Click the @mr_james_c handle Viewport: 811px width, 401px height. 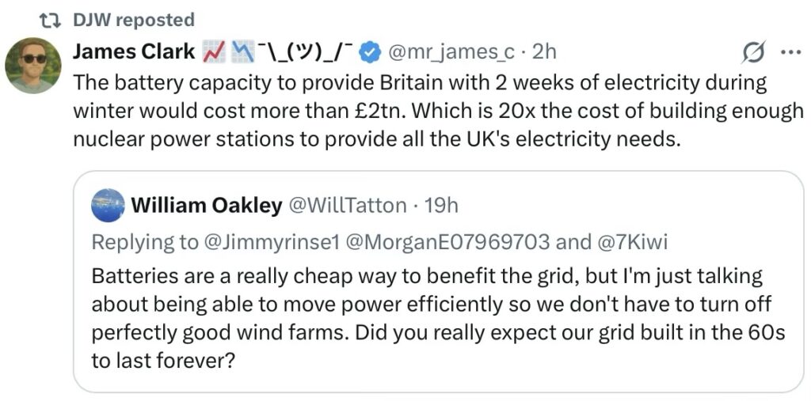(450, 52)
